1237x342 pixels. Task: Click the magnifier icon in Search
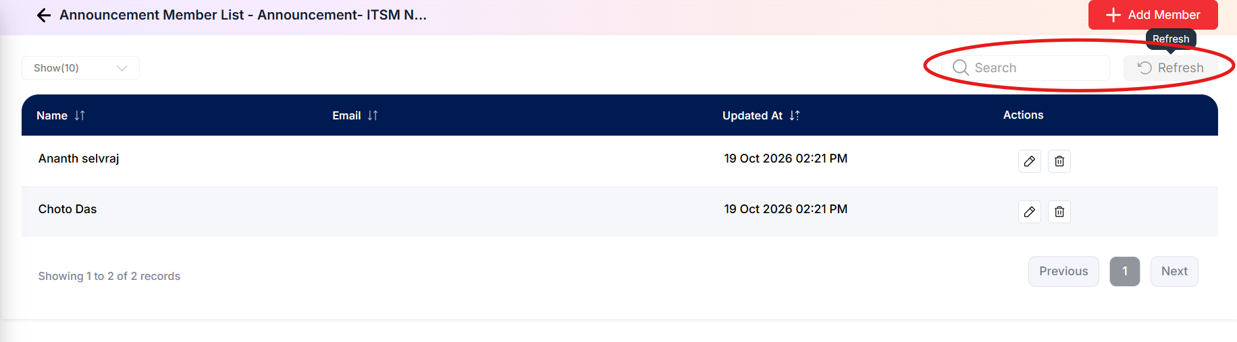tap(960, 67)
